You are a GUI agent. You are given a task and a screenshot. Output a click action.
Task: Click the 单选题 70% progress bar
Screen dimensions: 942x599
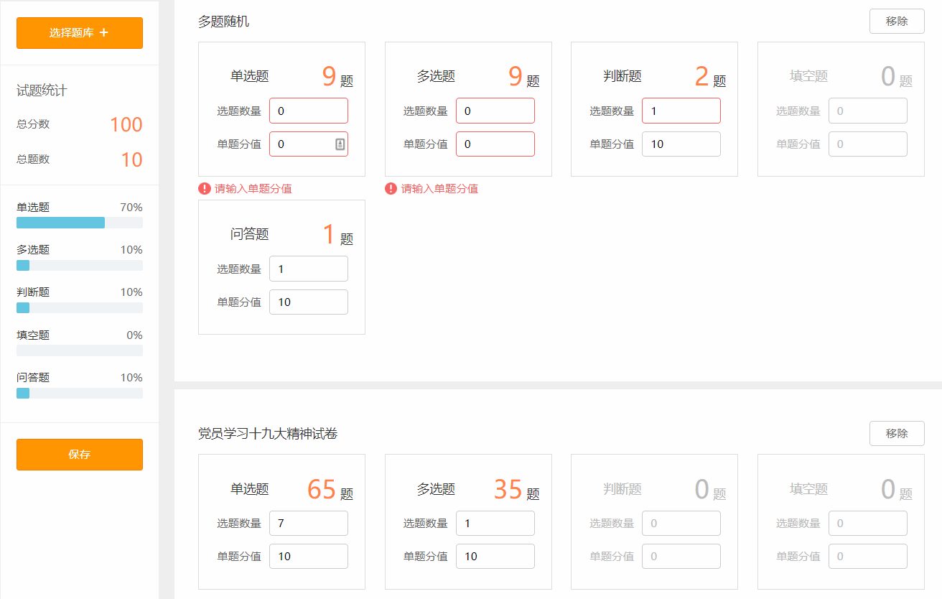click(x=79, y=223)
